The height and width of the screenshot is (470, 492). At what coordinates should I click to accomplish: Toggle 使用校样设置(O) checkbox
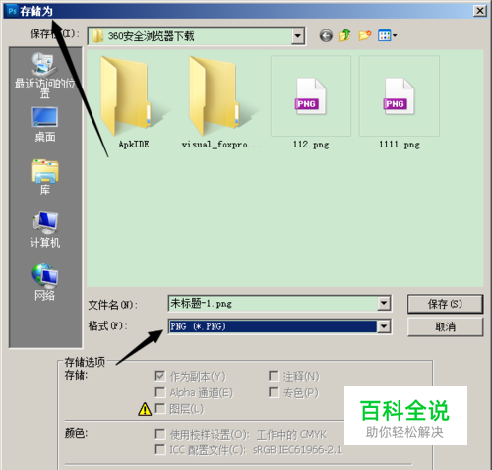(160, 434)
